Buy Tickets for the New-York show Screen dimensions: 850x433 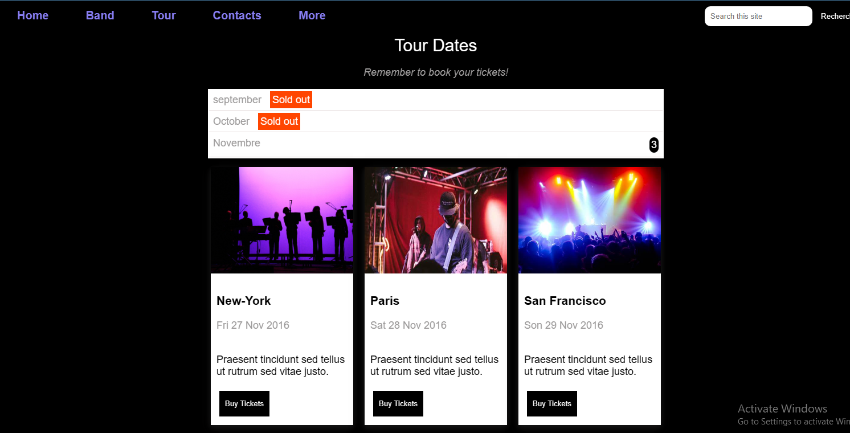pos(244,403)
